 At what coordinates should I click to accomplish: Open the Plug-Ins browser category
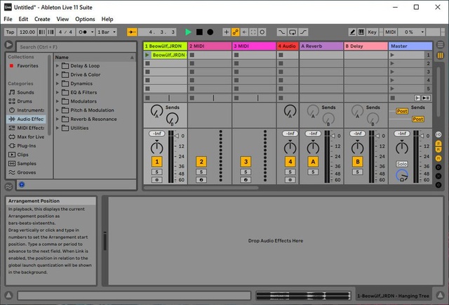(27, 146)
